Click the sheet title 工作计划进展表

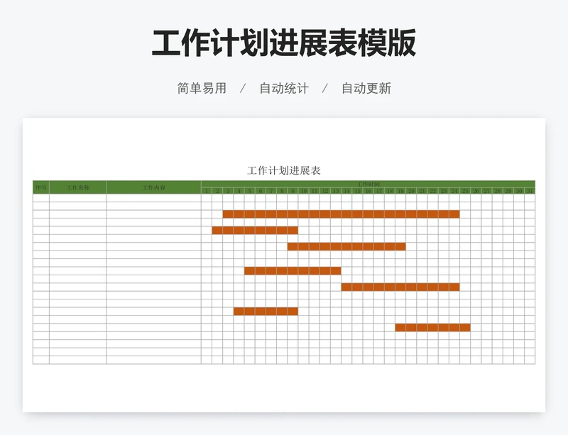click(283, 170)
